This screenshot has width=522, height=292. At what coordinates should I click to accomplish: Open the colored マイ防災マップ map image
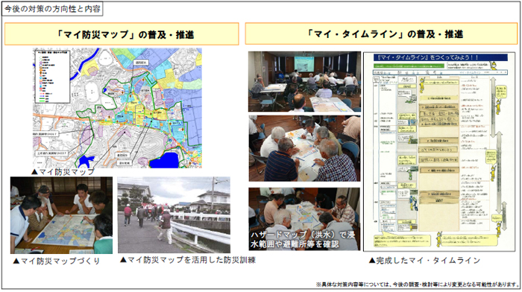pos(117,108)
